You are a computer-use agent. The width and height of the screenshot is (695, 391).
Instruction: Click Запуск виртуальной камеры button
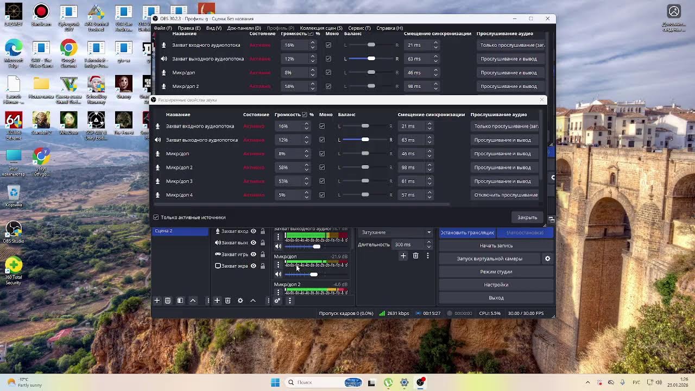click(x=490, y=258)
